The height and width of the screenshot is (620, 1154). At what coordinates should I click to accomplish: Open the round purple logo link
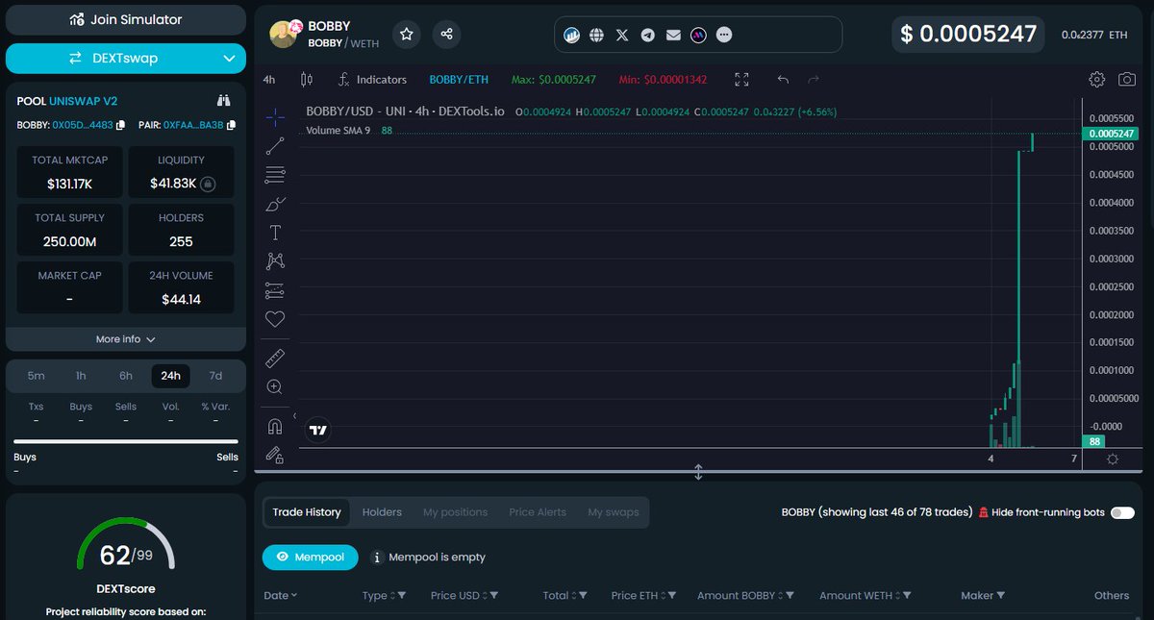pyautogui.click(x=699, y=35)
